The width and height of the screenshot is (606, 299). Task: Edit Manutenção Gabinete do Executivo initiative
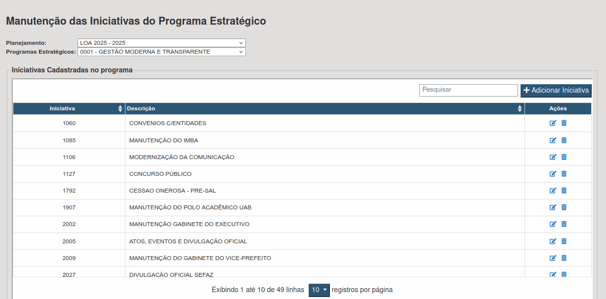tap(553, 224)
